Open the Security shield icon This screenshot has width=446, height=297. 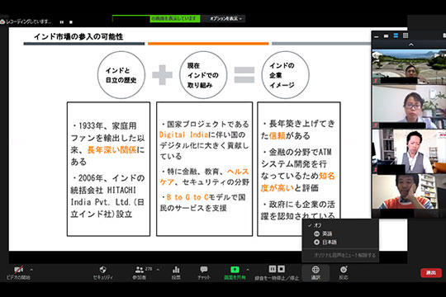click(102, 270)
